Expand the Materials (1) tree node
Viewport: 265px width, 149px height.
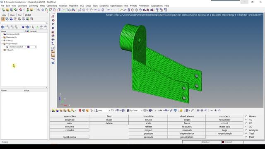2,37
